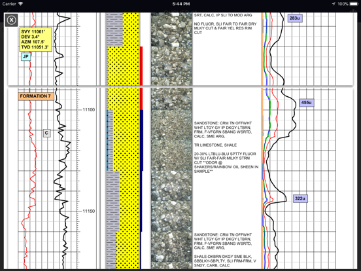Select the 455u gas peak label
361x271 pixels.
pos(307,103)
